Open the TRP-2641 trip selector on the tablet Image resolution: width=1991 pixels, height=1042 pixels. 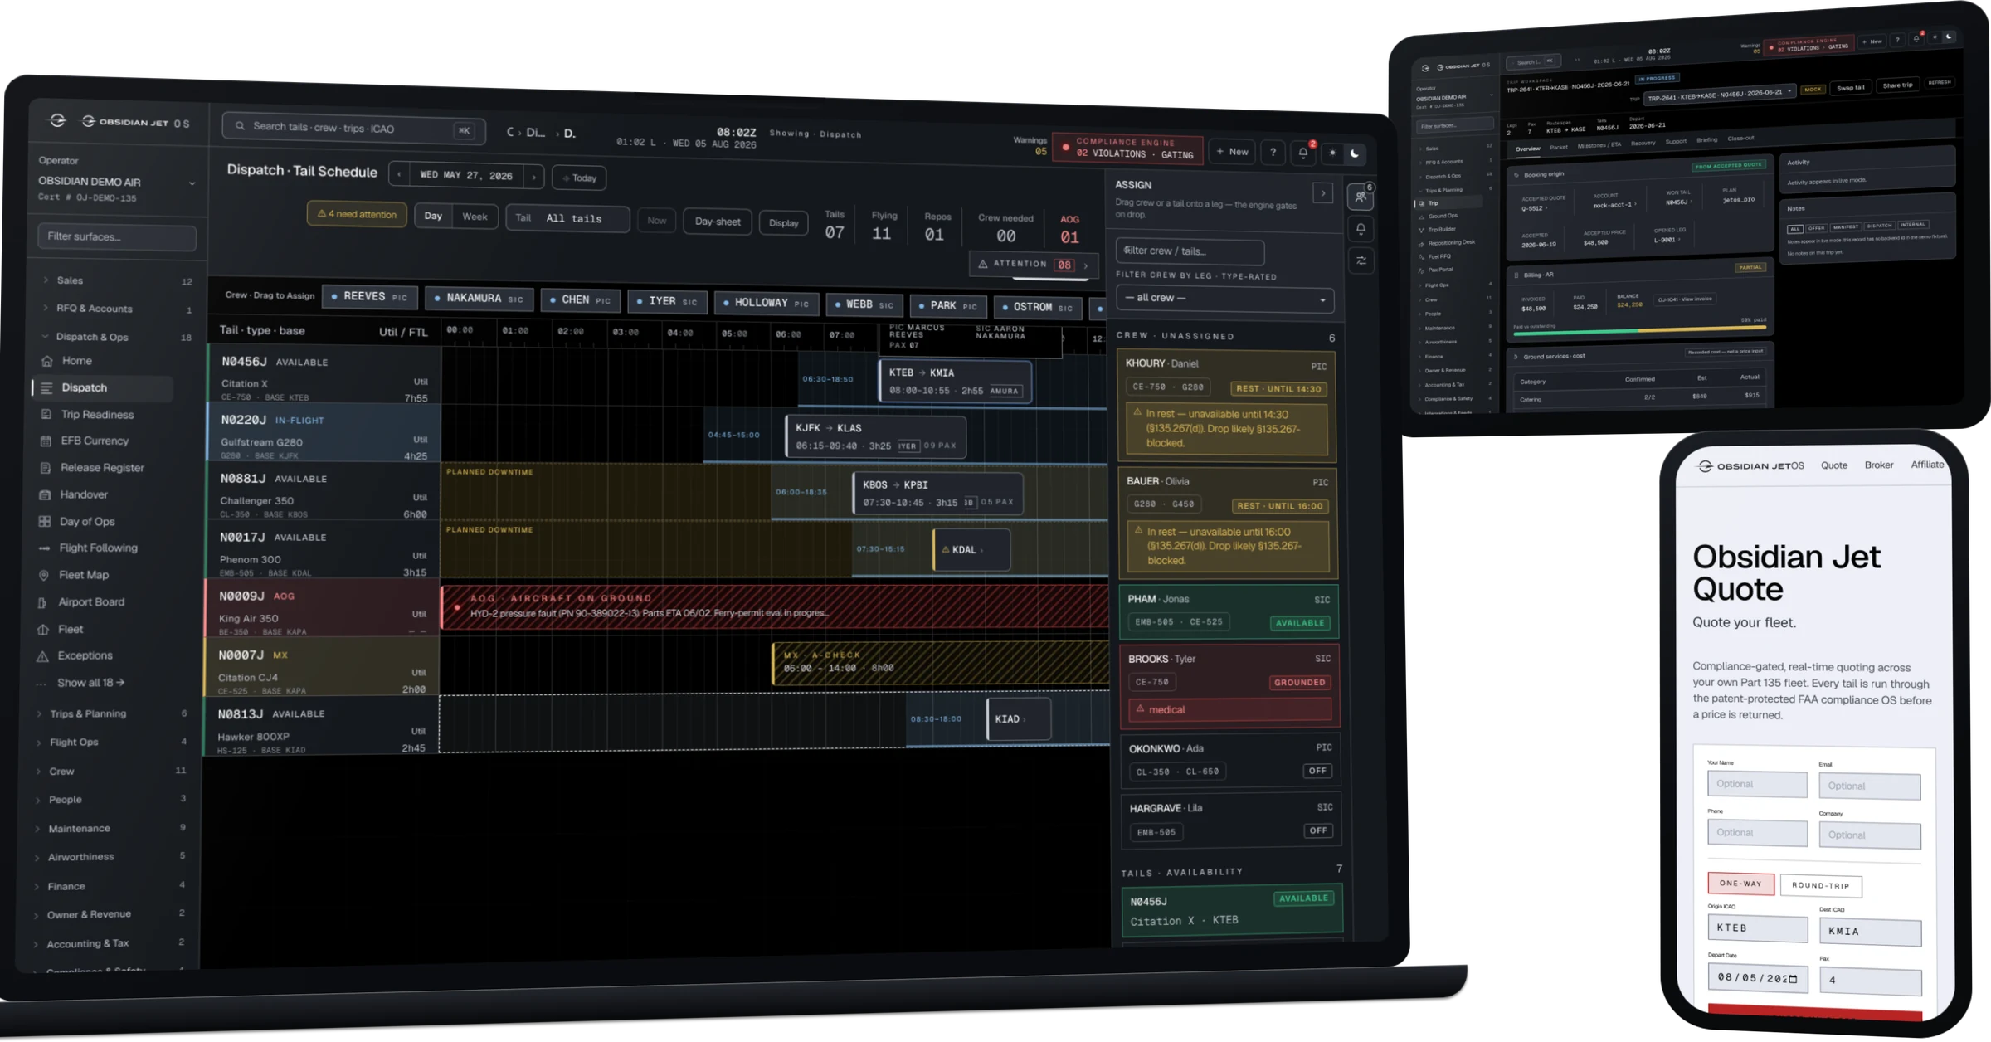(1720, 94)
